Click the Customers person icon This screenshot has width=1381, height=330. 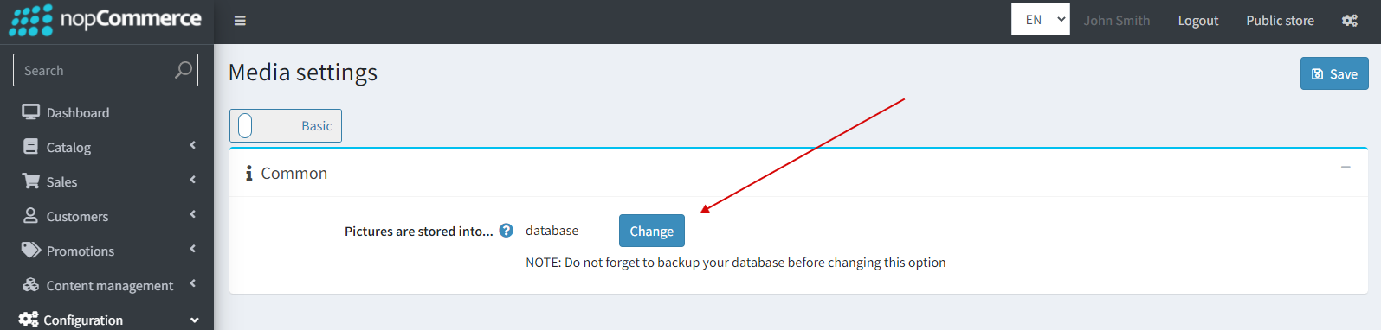pos(31,216)
